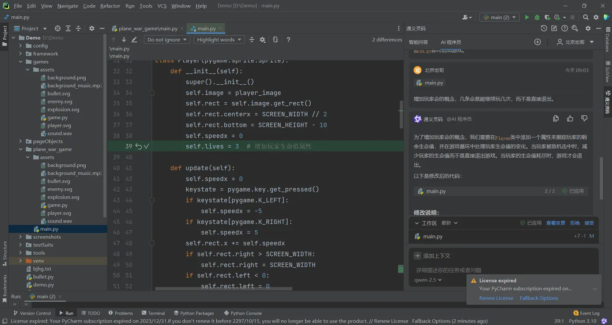Start new chat with plus icon
612x325 pixels.
coord(538,42)
